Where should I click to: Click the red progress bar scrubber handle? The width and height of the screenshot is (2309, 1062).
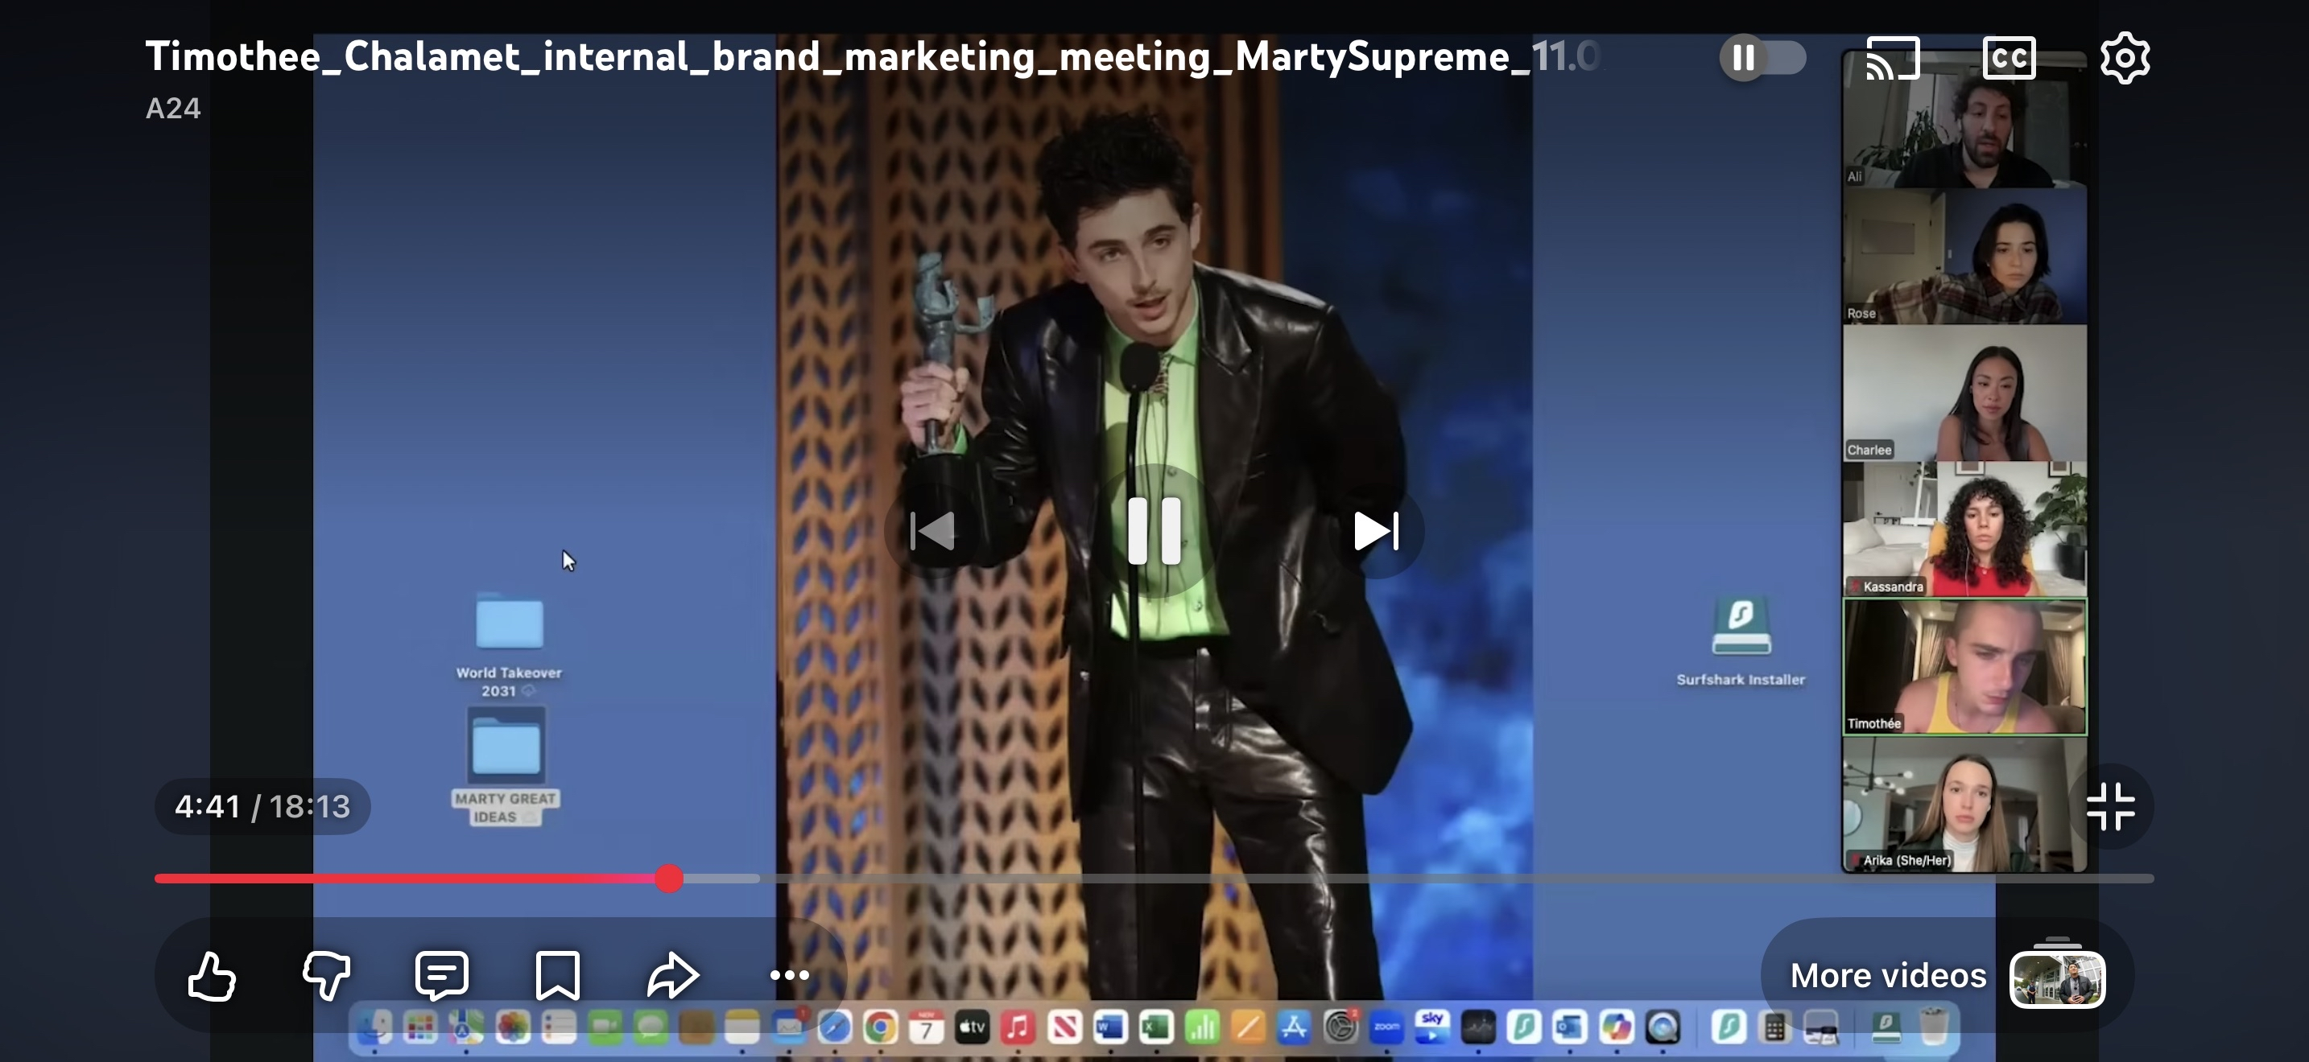669,879
